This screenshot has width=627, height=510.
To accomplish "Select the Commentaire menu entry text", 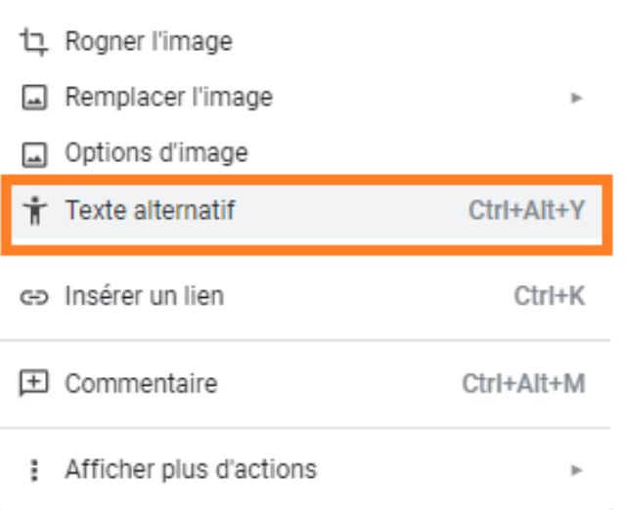I will tap(141, 383).
